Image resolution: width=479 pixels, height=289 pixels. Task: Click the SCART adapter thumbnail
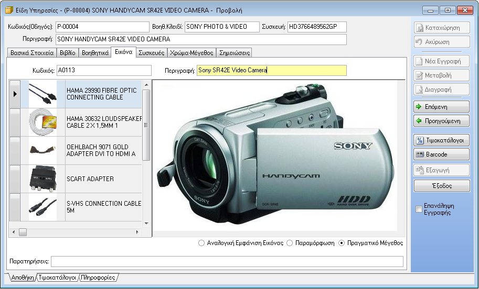[x=43, y=179]
